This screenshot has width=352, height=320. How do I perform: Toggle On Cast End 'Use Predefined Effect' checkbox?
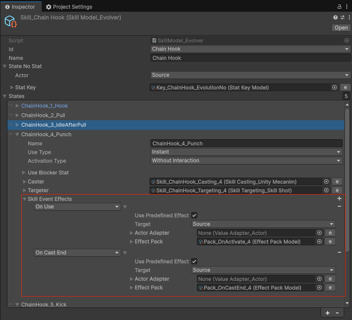tap(194, 261)
